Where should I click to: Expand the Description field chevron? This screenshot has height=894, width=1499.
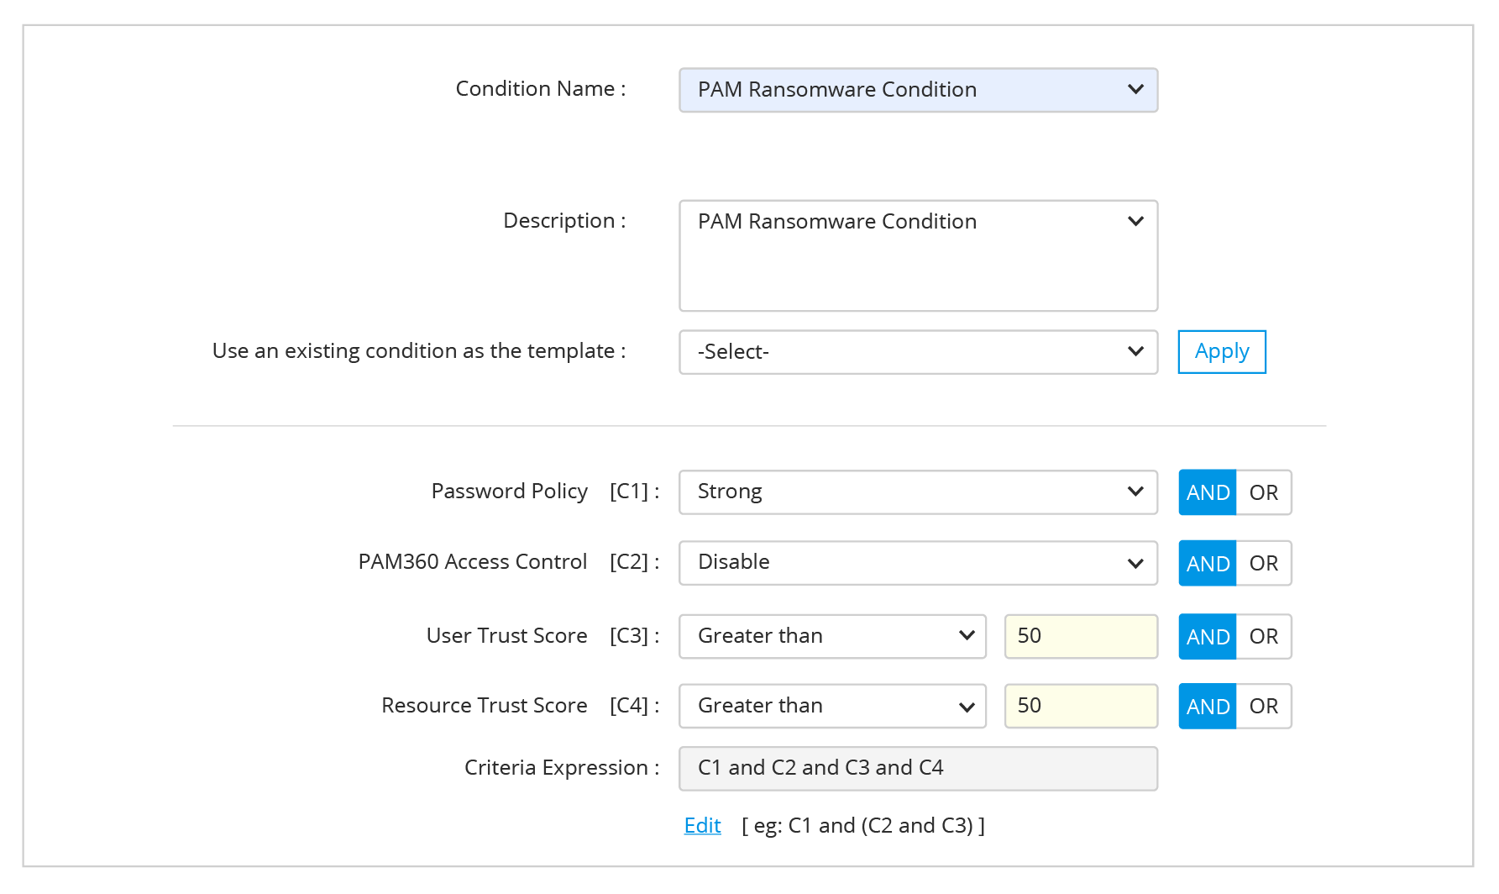(1135, 221)
